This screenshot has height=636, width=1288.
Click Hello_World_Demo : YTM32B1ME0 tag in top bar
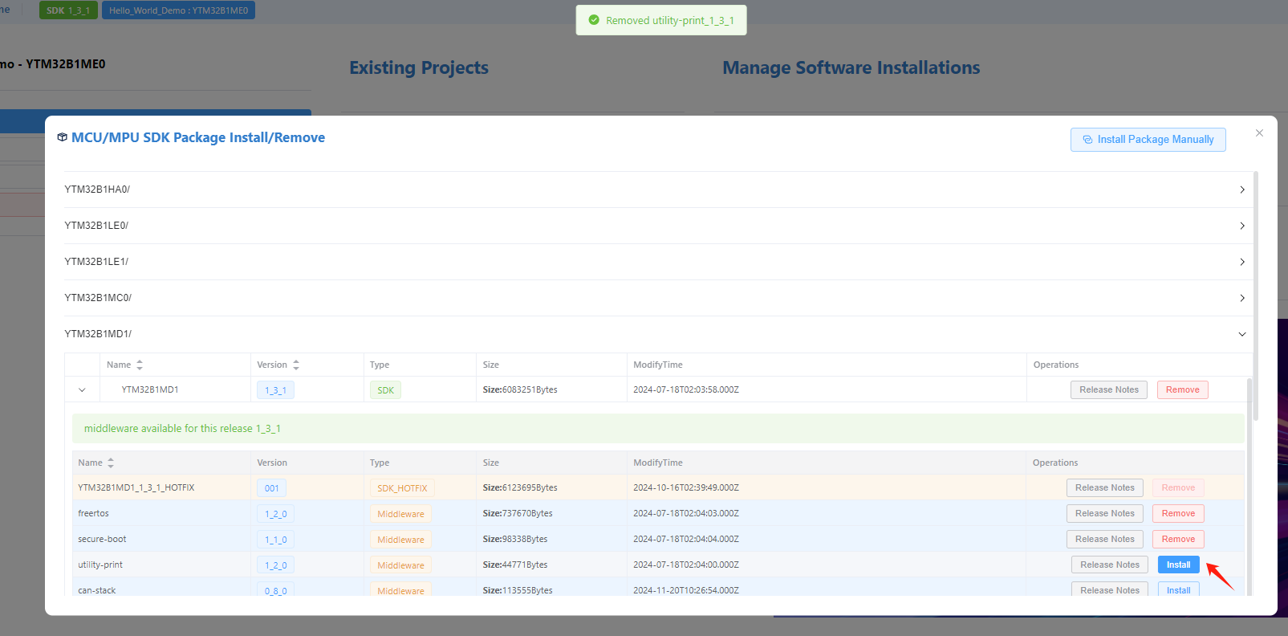[x=178, y=10]
